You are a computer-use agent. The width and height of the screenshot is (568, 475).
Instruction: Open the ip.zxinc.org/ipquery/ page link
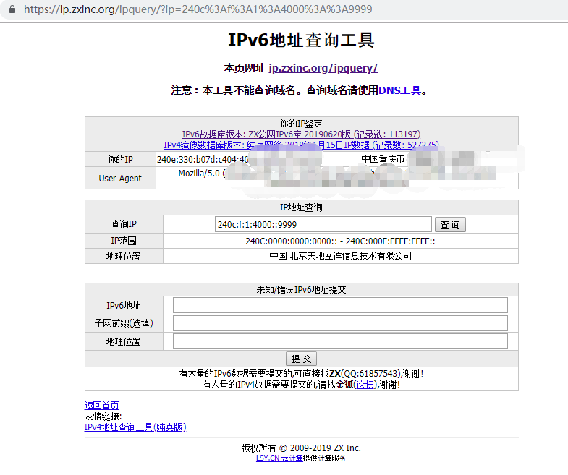click(x=323, y=68)
